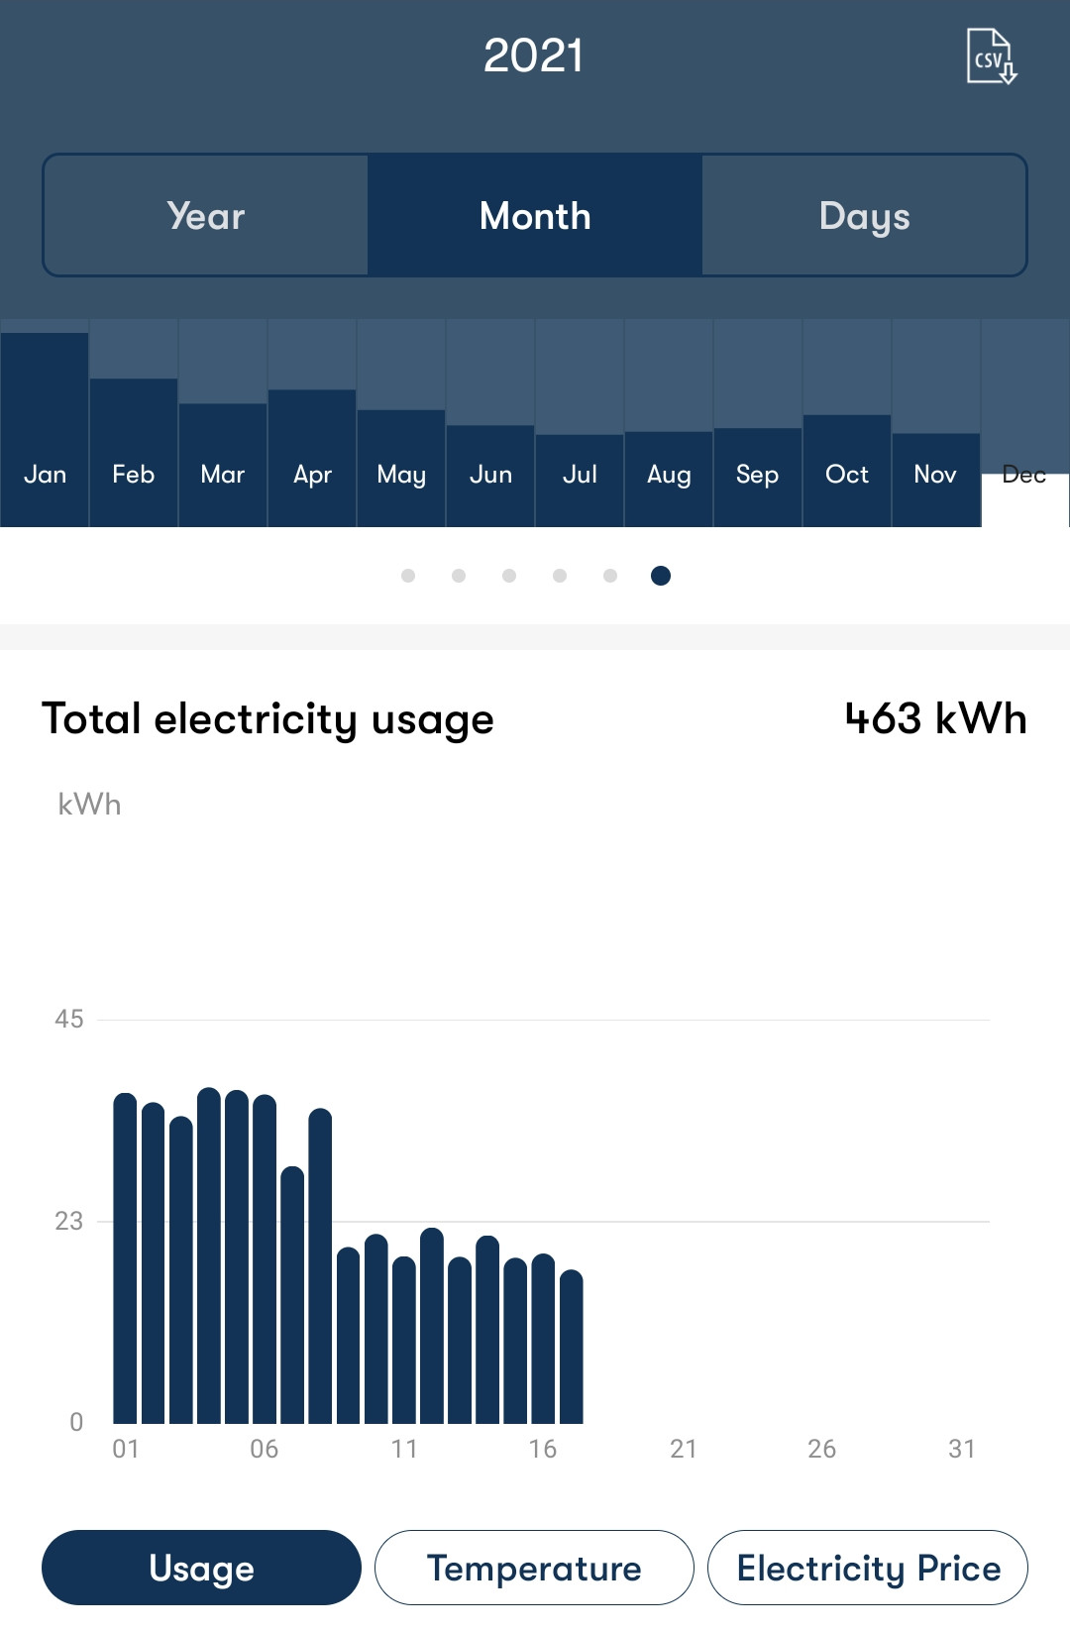1070x1631 pixels.
Task: Show the Usage chart
Action: tap(201, 1568)
